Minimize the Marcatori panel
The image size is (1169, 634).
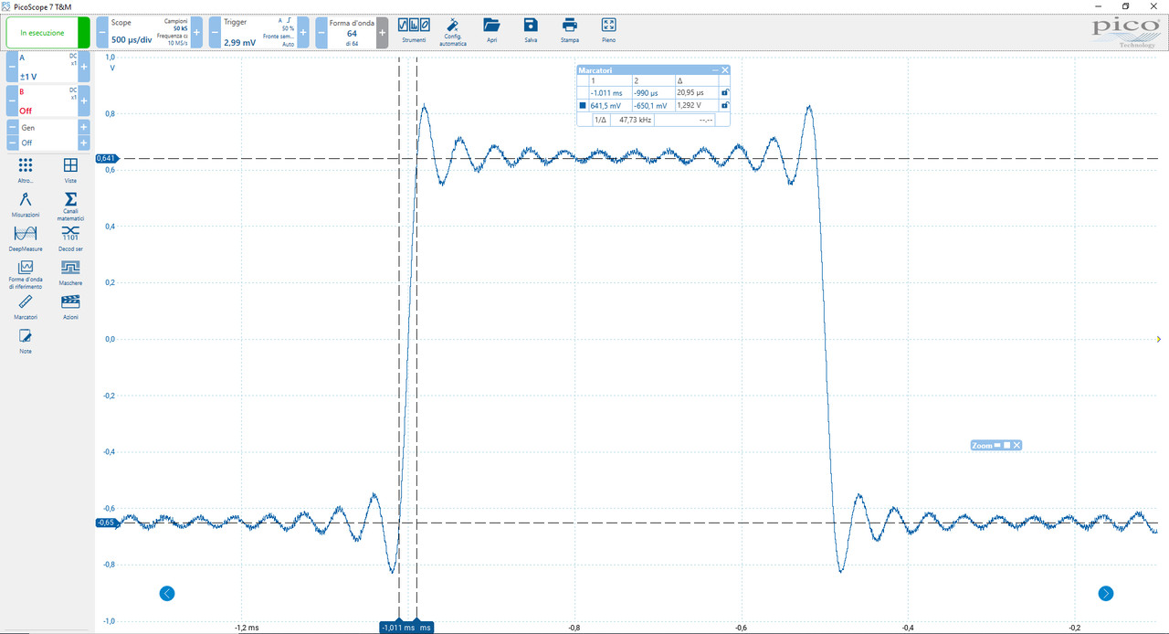point(715,70)
